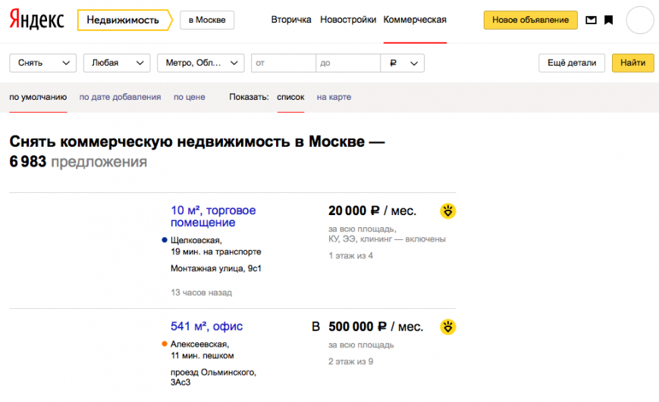This screenshot has width=659, height=402.
Task: Click price 20 000 ₽ / мес.
Action: (372, 210)
